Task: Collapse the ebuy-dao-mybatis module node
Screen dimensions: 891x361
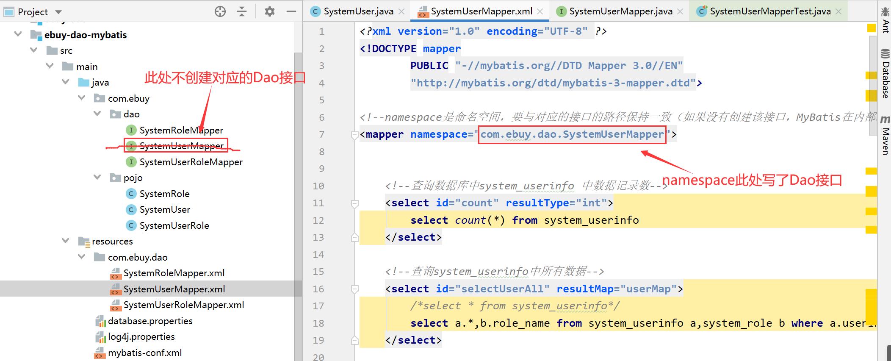Action: click(18, 34)
